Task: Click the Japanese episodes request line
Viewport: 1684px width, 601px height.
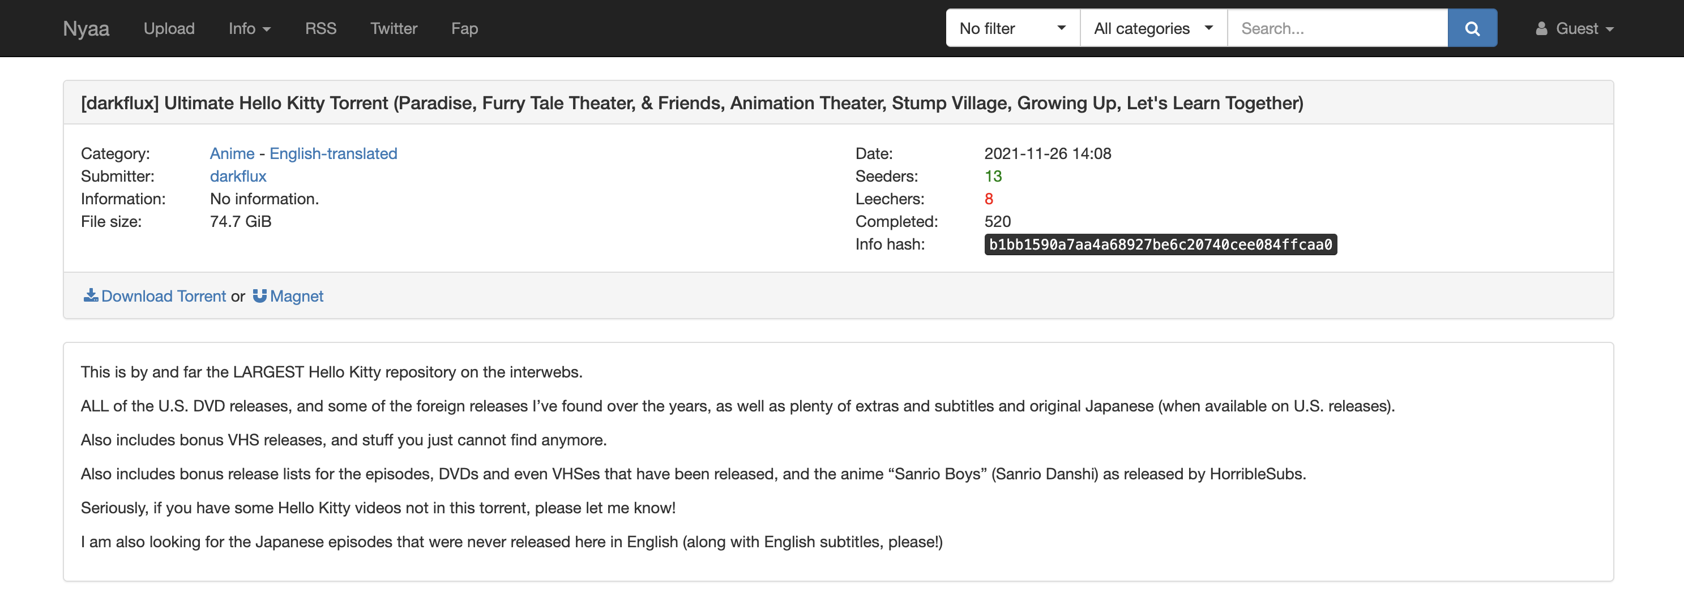Action: [512, 542]
